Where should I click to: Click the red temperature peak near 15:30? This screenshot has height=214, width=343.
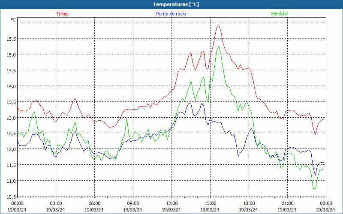(219, 26)
